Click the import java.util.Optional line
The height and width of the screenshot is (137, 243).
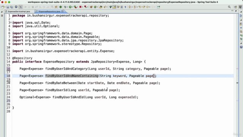point(36,26)
